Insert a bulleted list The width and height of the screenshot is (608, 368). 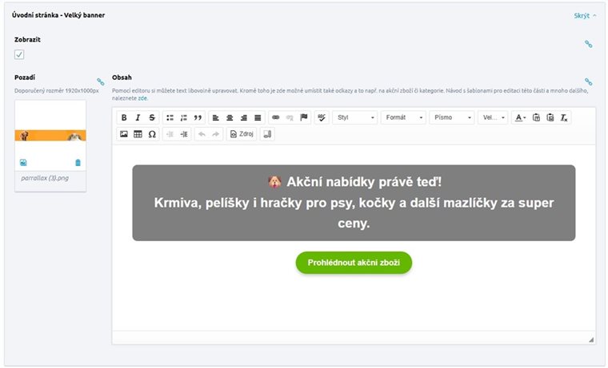pos(170,118)
